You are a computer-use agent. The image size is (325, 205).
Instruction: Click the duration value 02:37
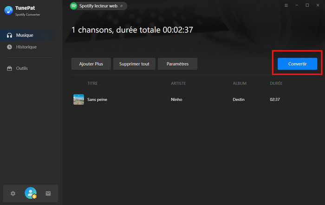tap(275, 100)
